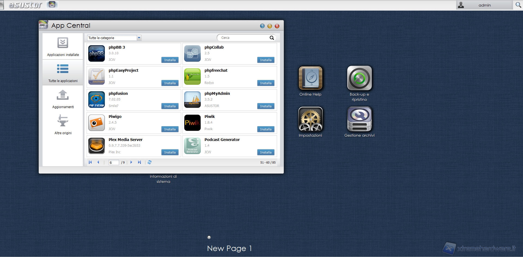Click the Plex Media Server app icon
523x257 pixels.
(97, 146)
